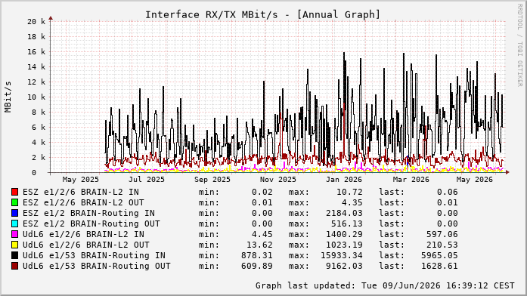The height and width of the screenshot is (296, 527).
Task: Click the last value 1628.61
Action: (439, 266)
